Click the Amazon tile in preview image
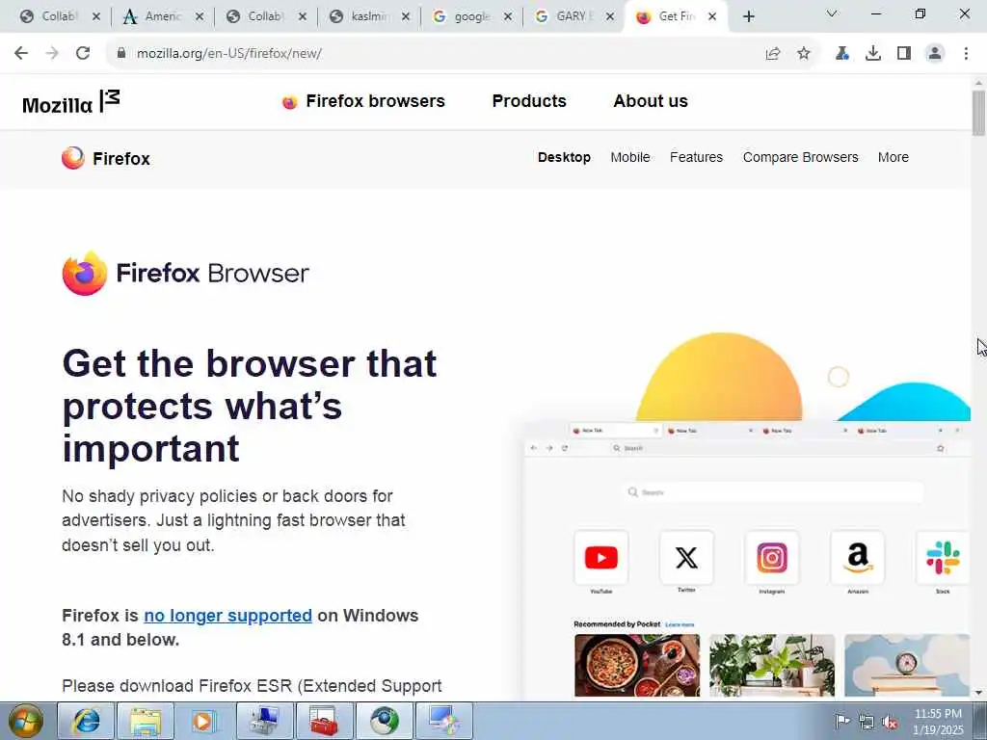Screen dimensions: 987x740 tap(857, 558)
